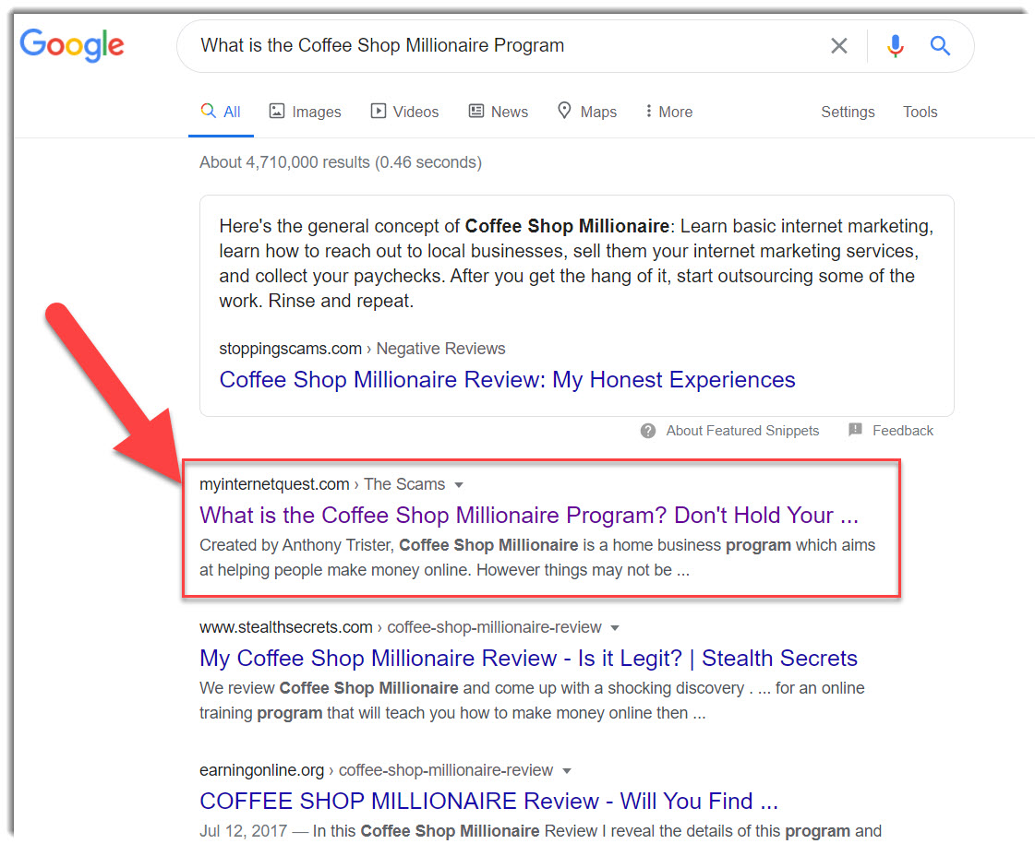Open What is the Coffee Shop Millionaire Program result
The width and height of the screenshot is (1035, 844).
point(529,515)
